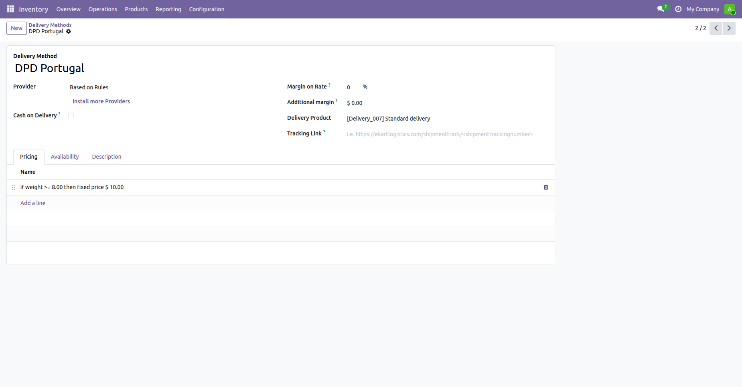Toggle the Cash on Delivery checkbox
Viewport: 742px width, 387px height.
pyautogui.click(x=71, y=115)
